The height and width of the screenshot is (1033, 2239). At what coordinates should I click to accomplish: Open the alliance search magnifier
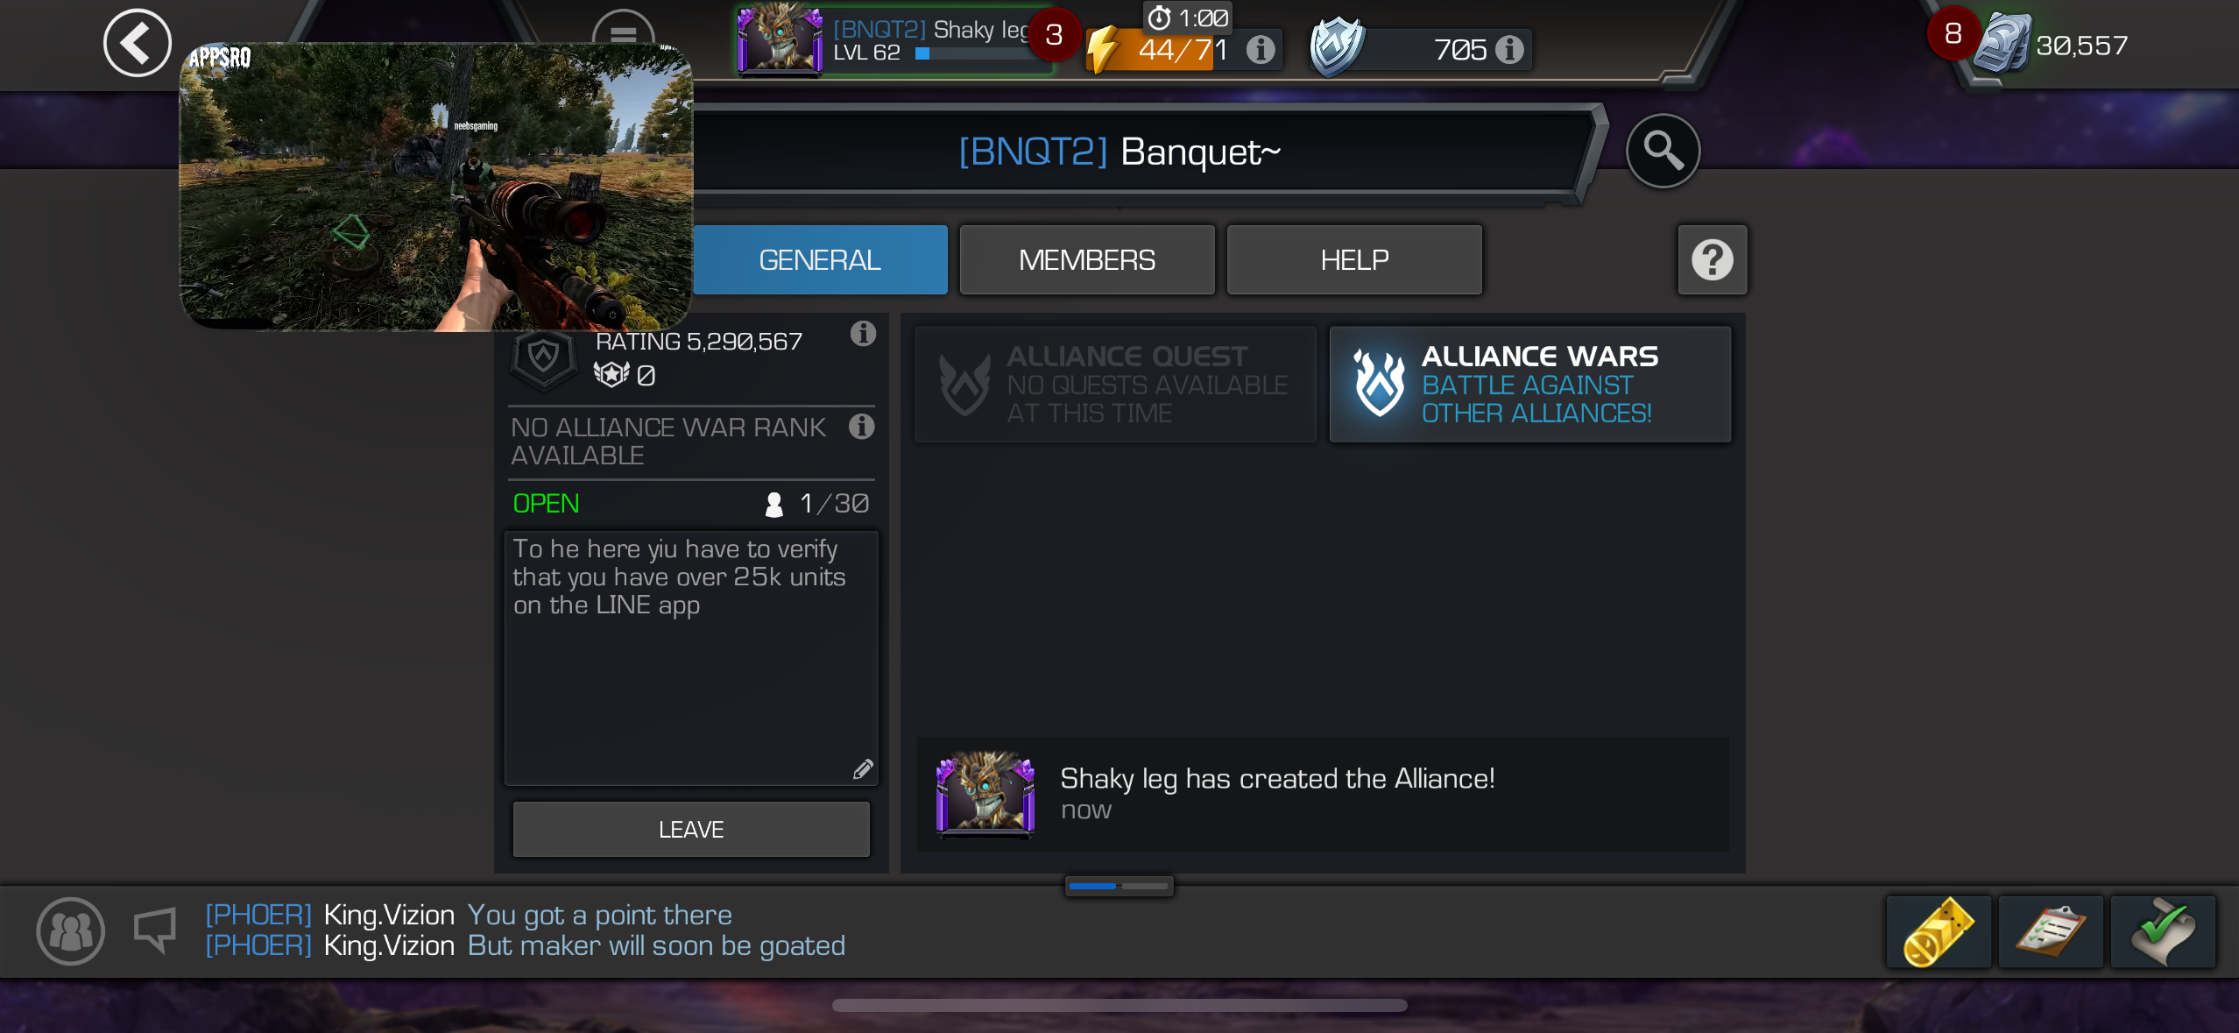1662,151
